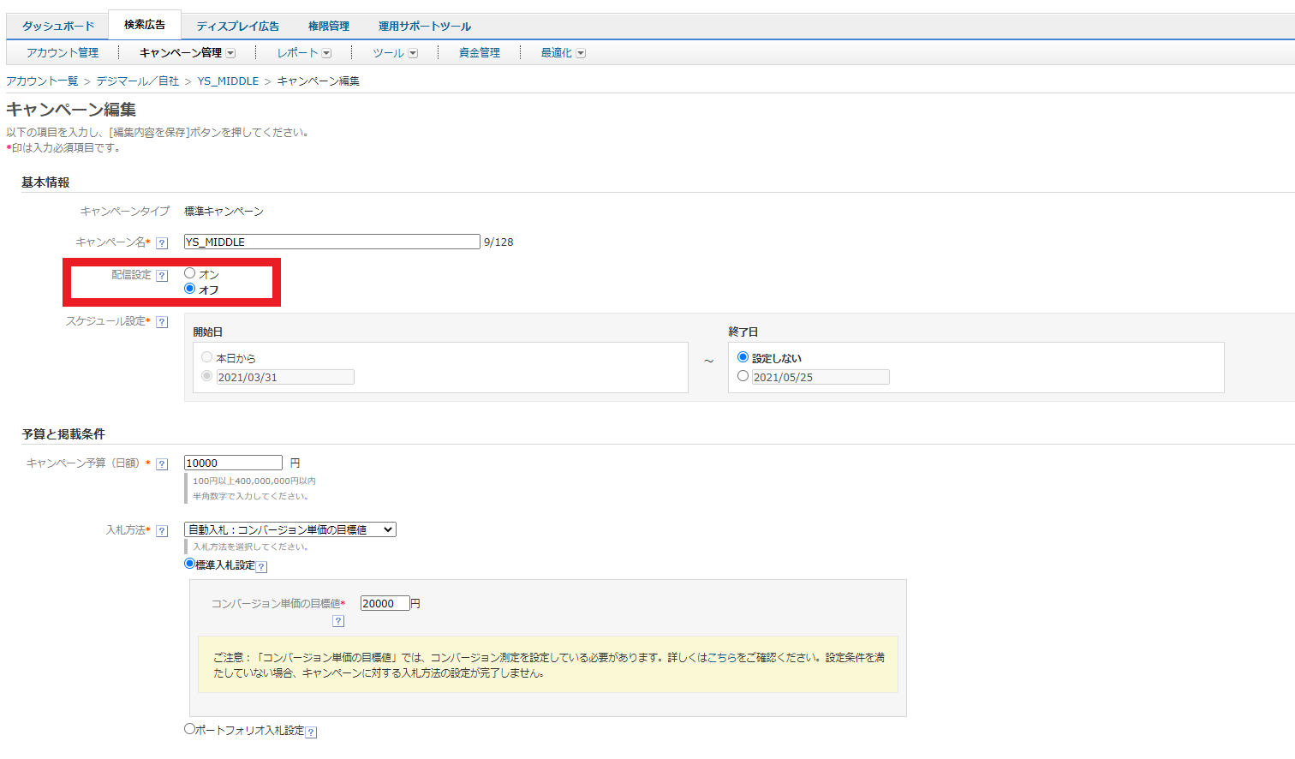Click the キャンペーン名 text field
The image size is (1295, 759).
pyautogui.click(x=332, y=242)
